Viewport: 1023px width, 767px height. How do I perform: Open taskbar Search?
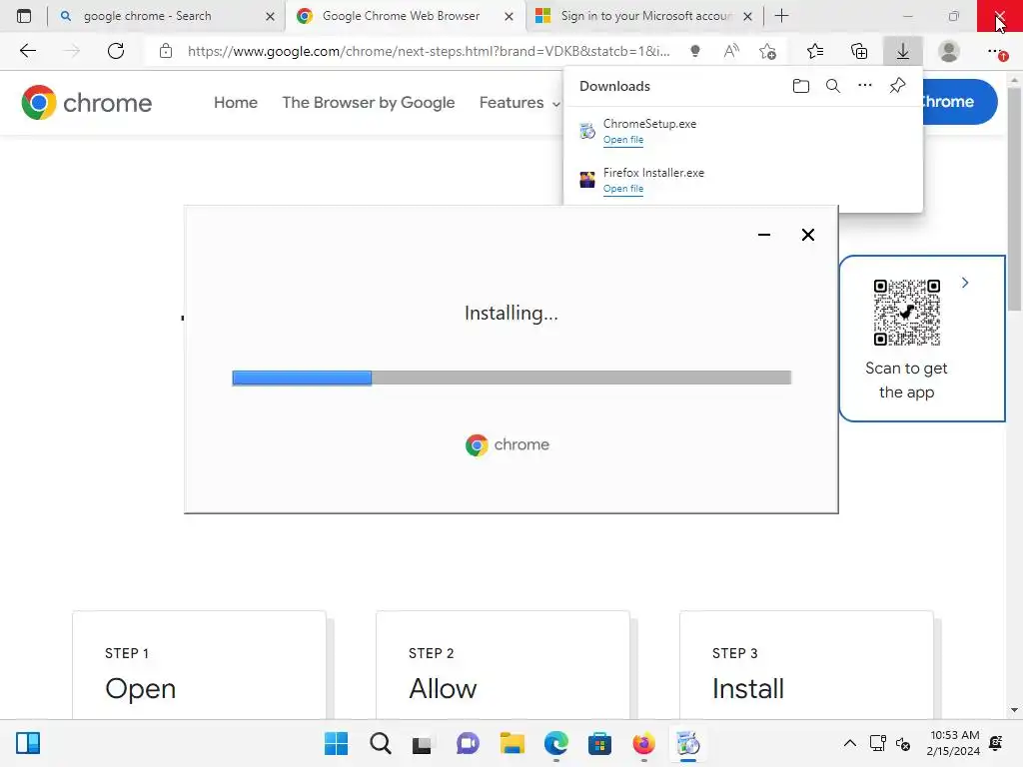[381, 743]
